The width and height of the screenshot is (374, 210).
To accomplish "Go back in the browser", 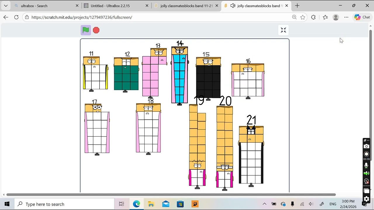I will coord(6,17).
